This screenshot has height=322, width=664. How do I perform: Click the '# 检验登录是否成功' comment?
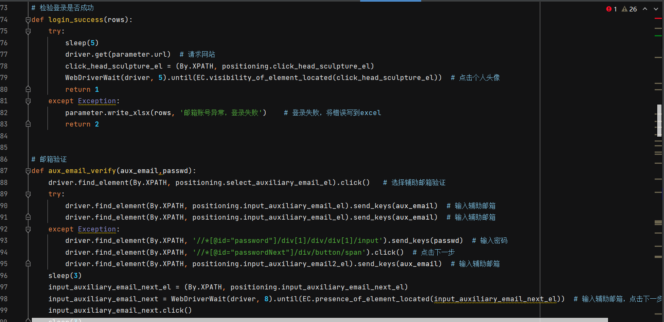point(63,8)
